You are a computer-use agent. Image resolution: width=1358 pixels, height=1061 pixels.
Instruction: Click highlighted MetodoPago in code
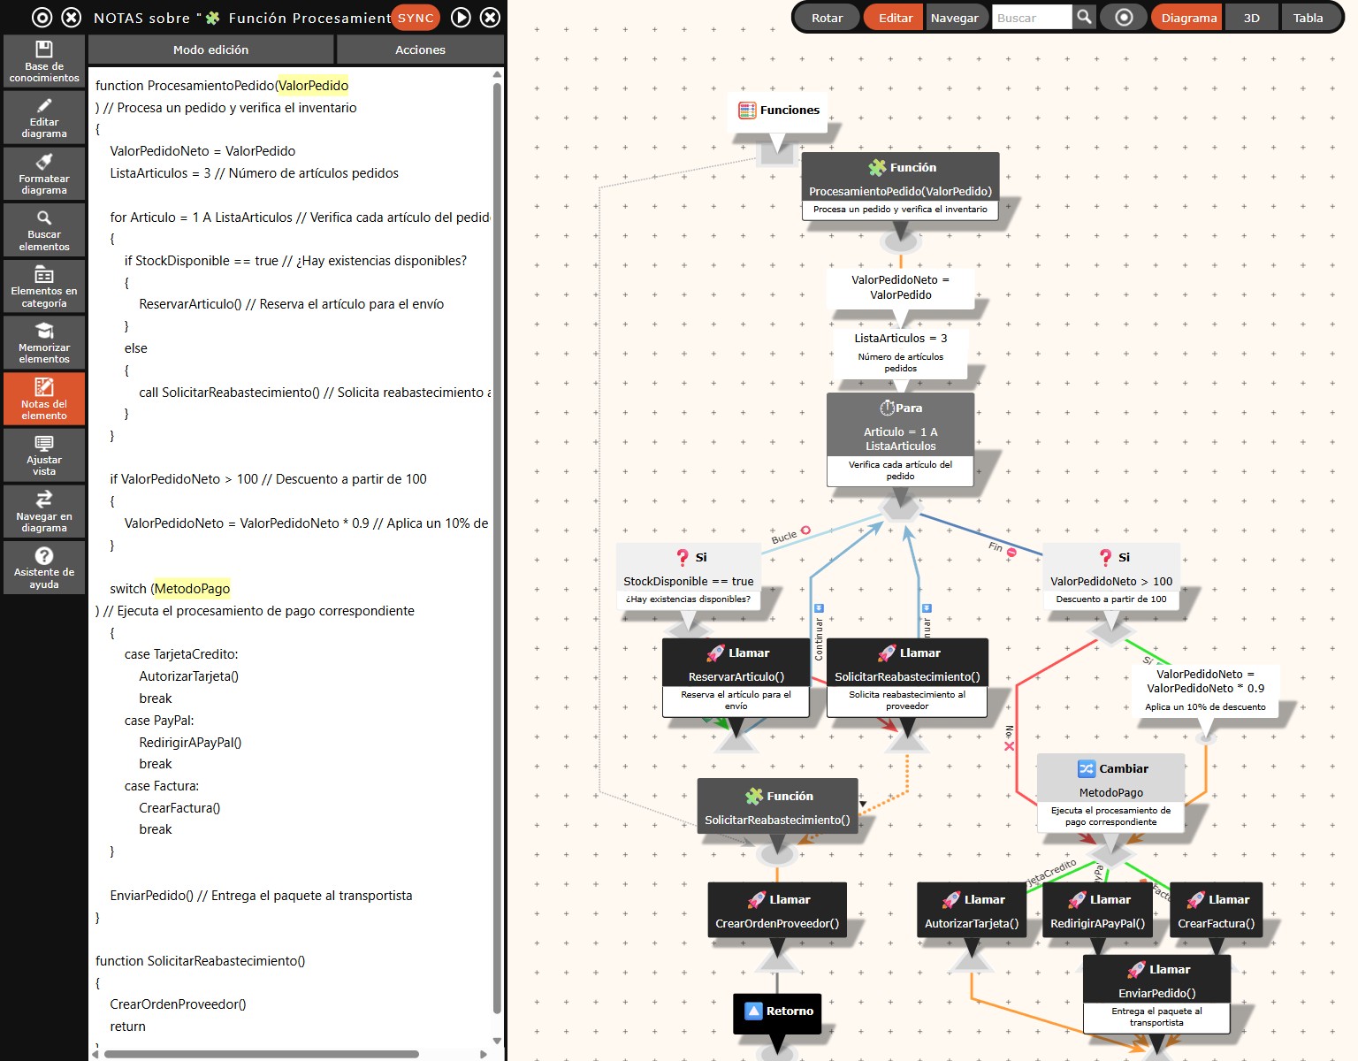click(192, 589)
